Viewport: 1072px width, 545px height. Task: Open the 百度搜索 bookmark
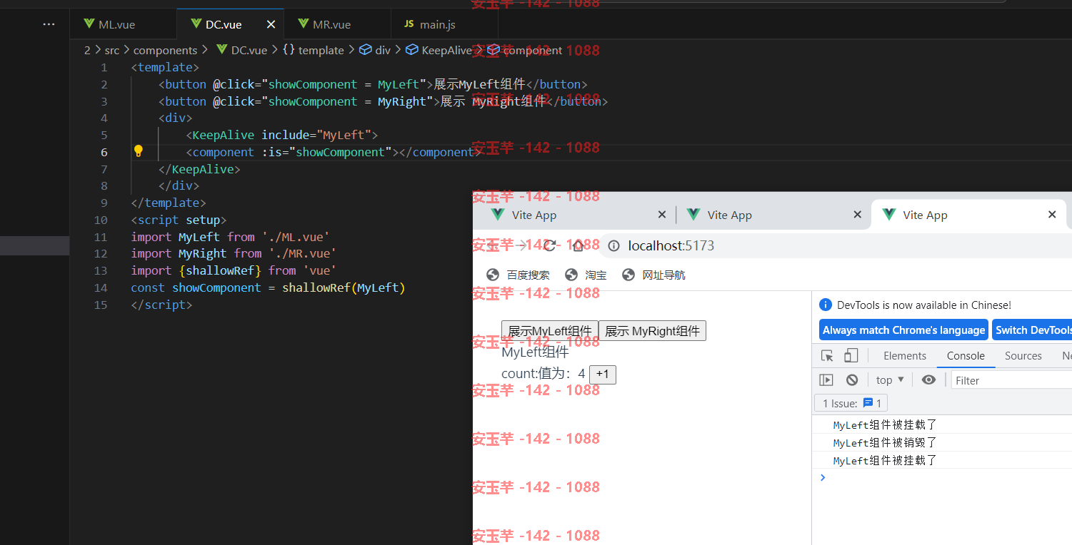518,275
